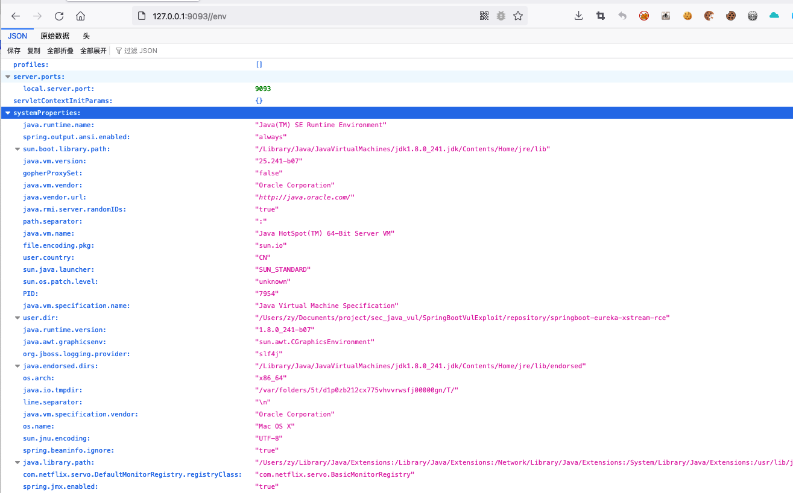Click the bitten brown cookie extension icon
This screenshot has width=793, height=493.
(709, 16)
